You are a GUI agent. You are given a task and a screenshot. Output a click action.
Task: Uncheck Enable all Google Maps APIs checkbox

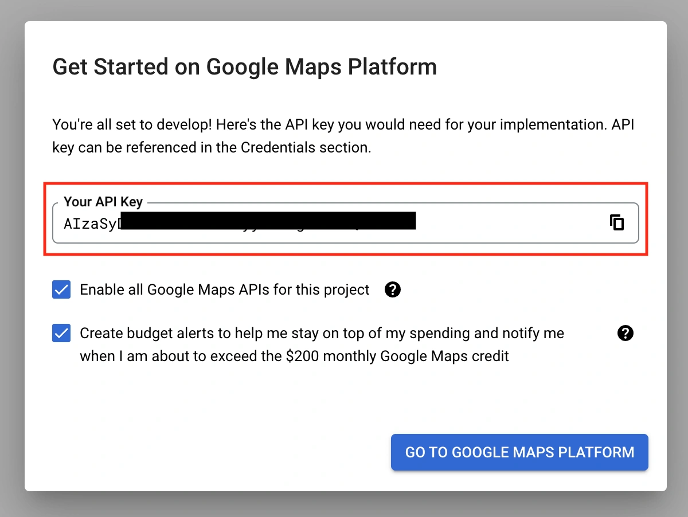click(61, 290)
